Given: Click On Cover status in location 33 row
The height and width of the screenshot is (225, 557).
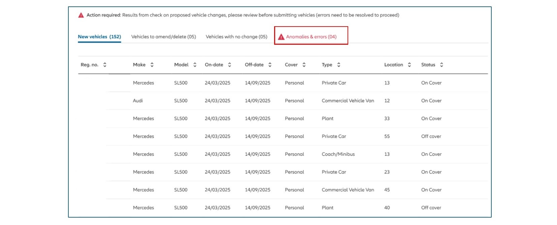Looking at the screenshot, I should 431,118.
